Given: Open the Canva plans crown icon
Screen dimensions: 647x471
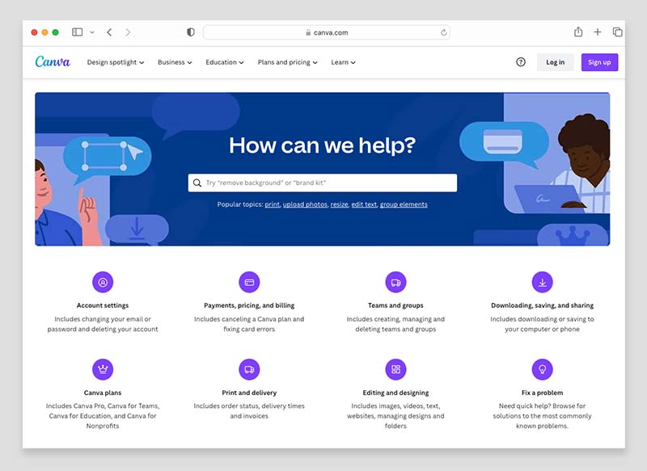Looking at the screenshot, I should click(x=103, y=369).
